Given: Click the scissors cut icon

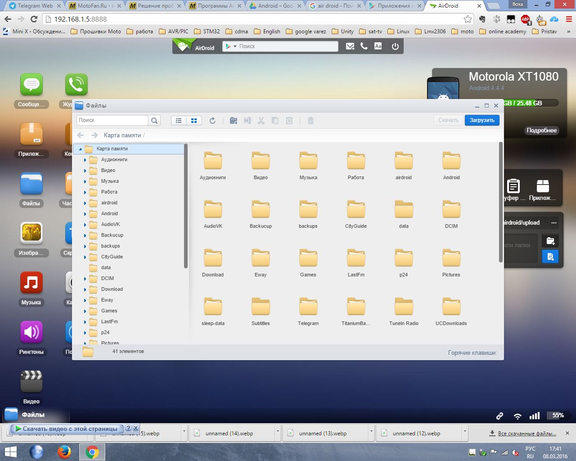Looking at the screenshot, I should pos(261,120).
